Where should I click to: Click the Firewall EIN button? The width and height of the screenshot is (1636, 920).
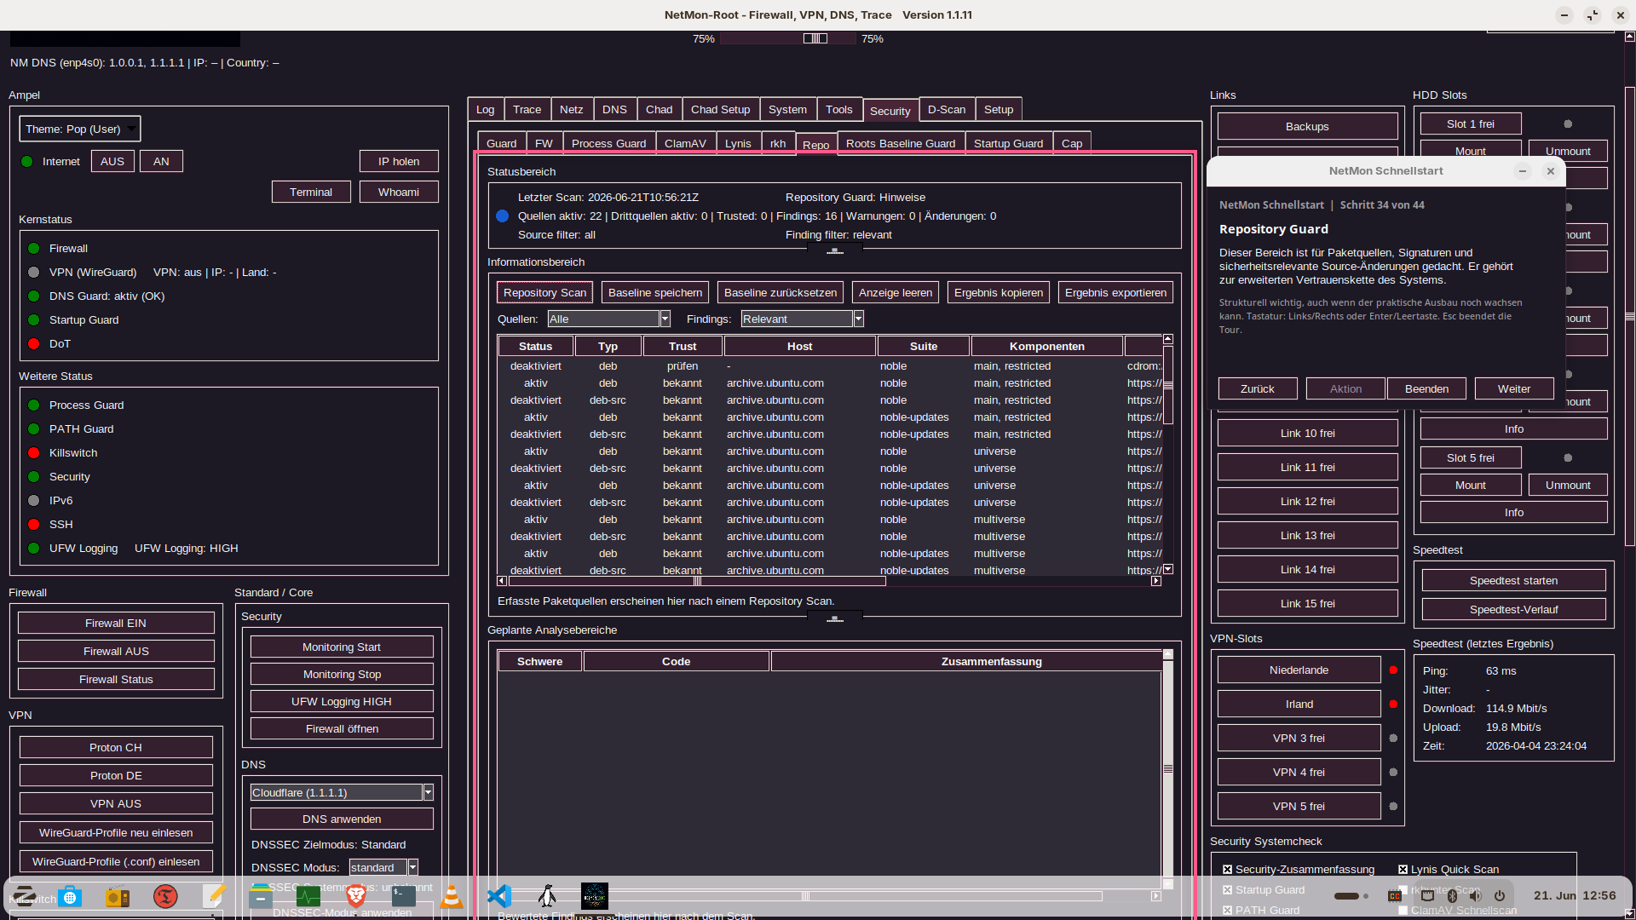[x=116, y=624]
